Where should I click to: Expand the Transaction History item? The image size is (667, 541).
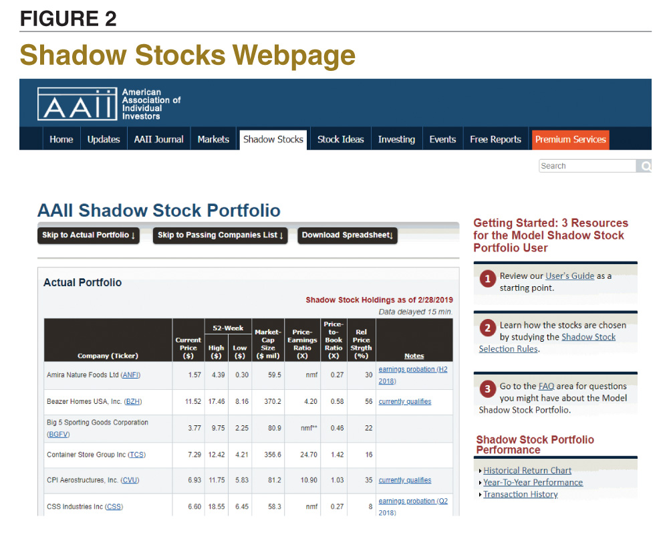pyautogui.click(x=521, y=494)
